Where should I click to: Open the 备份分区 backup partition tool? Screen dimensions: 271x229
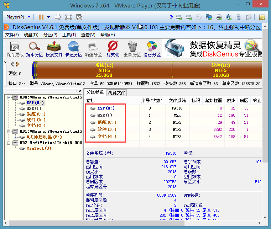click(152, 49)
